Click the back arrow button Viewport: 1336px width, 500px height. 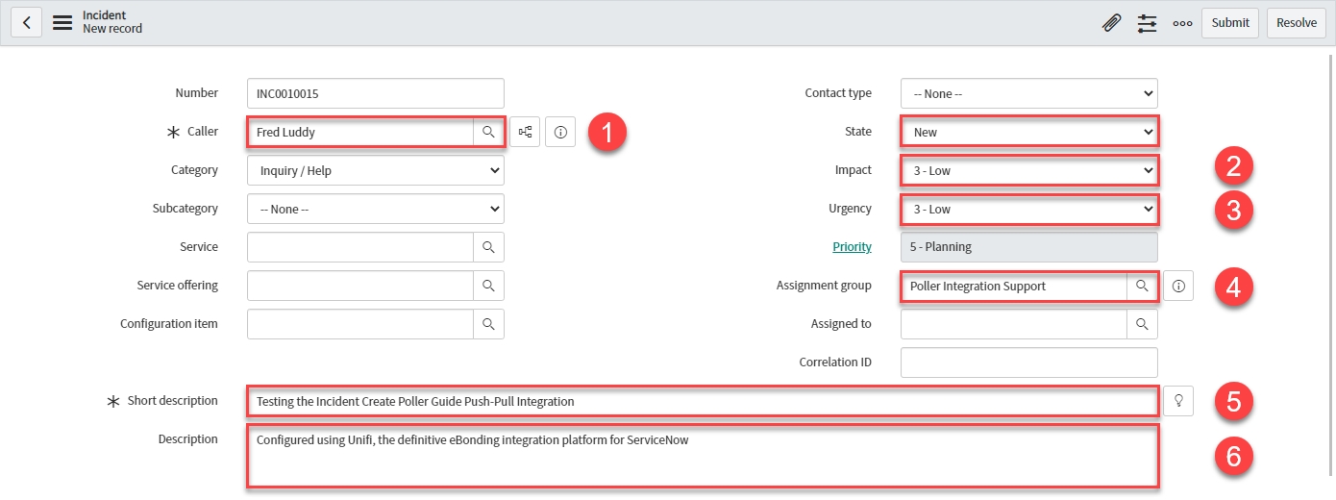click(x=26, y=22)
